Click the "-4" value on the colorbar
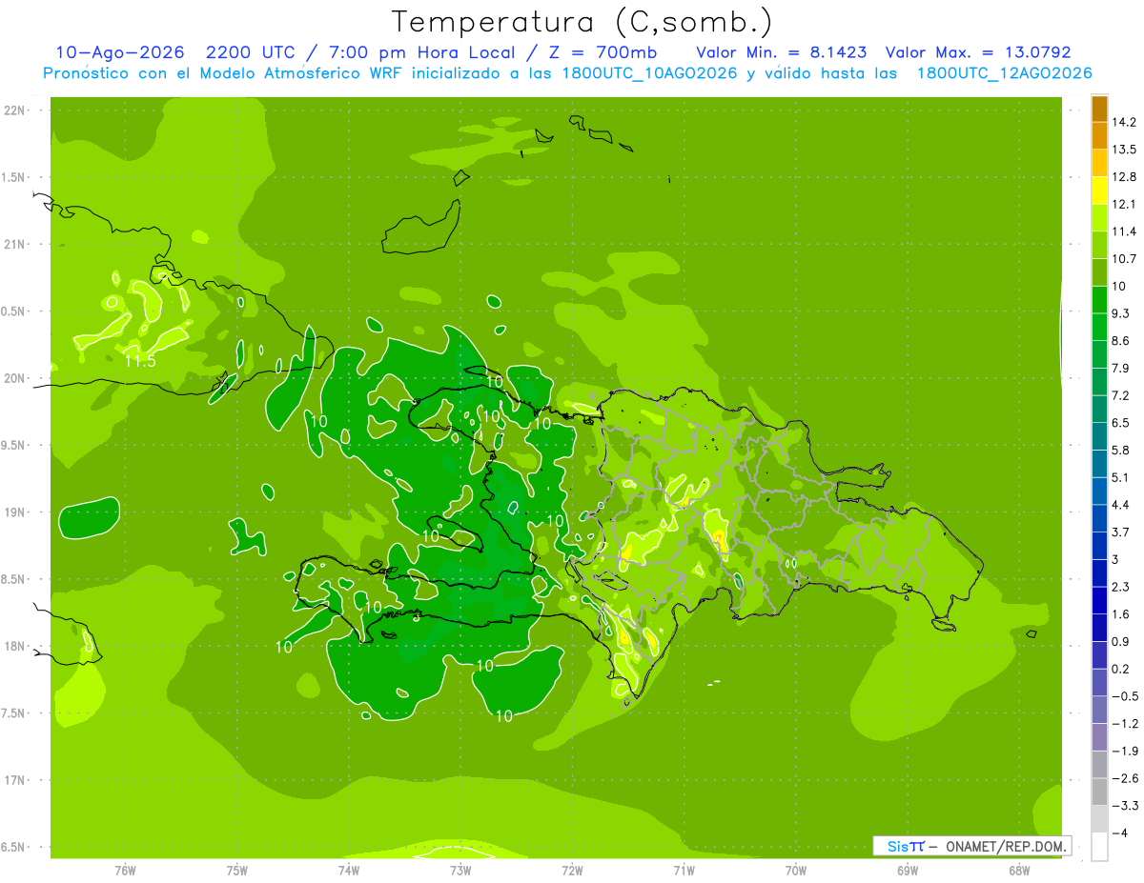The height and width of the screenshot is (883, 1144). [1120, 833]
